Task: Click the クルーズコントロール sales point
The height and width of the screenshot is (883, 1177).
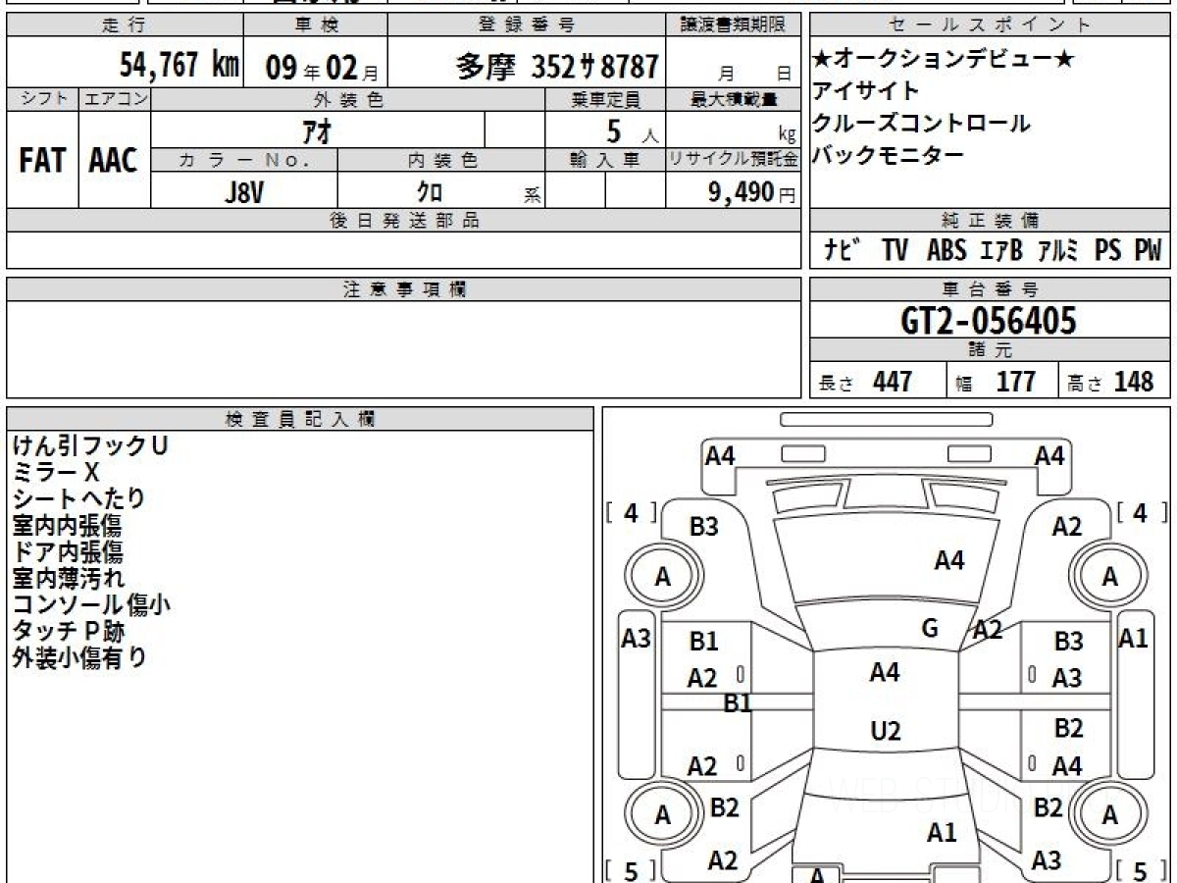Action: coord(921,123)
